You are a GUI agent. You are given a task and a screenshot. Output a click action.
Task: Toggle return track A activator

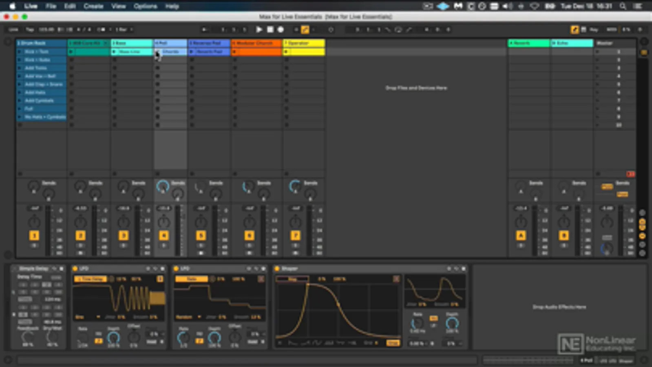[x=521, y=235]
